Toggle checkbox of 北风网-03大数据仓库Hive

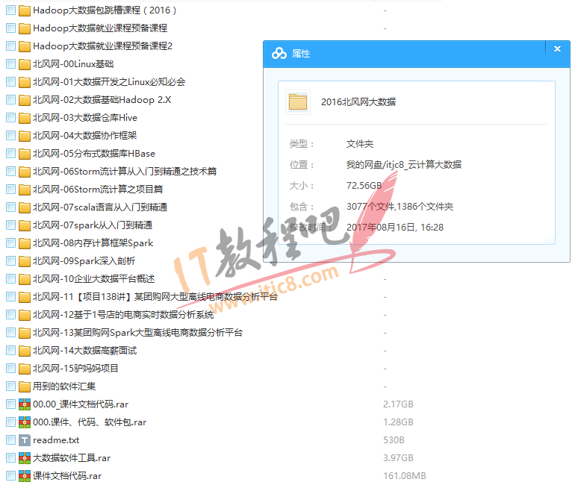click(11, 118)
